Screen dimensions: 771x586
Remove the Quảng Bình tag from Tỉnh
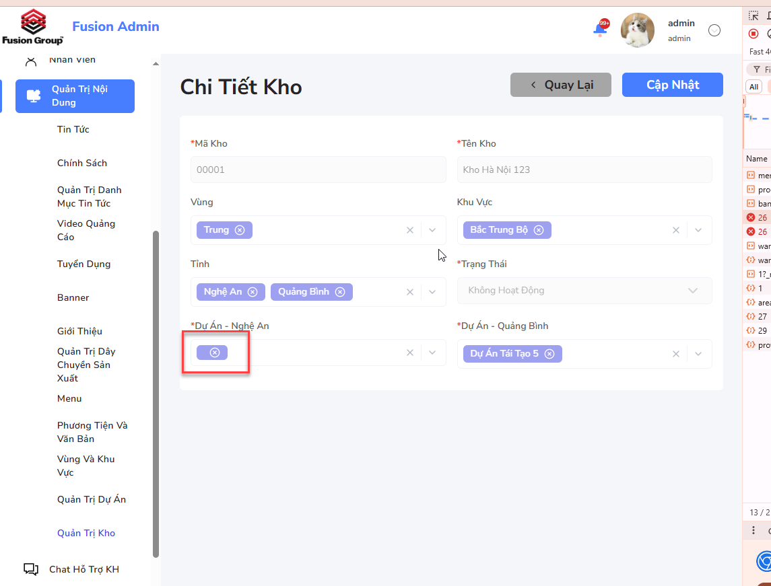[340, 292]
